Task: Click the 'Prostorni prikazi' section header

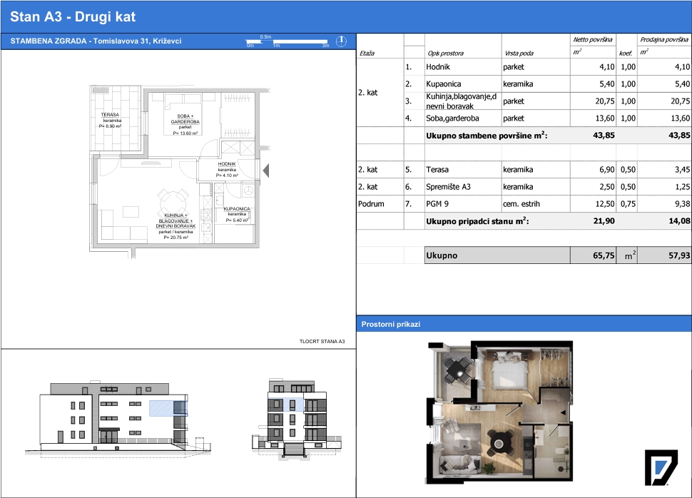Action: tap(390, 324)
